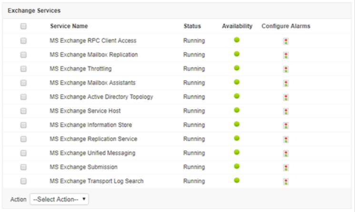The width and height of the screenshot is (355, 212).
Task: Click availability status dot for MS Exchange Submission
Action: pos(237,166)
